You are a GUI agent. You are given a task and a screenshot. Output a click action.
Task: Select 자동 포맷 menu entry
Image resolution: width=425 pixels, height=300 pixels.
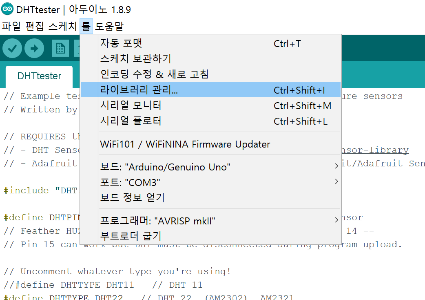click(210, 43)
